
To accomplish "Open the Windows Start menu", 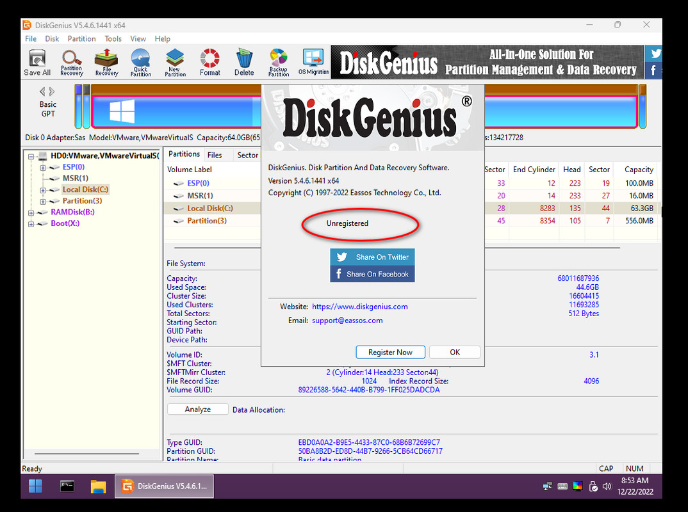I will pyautogui.click(x=35, y=486).
